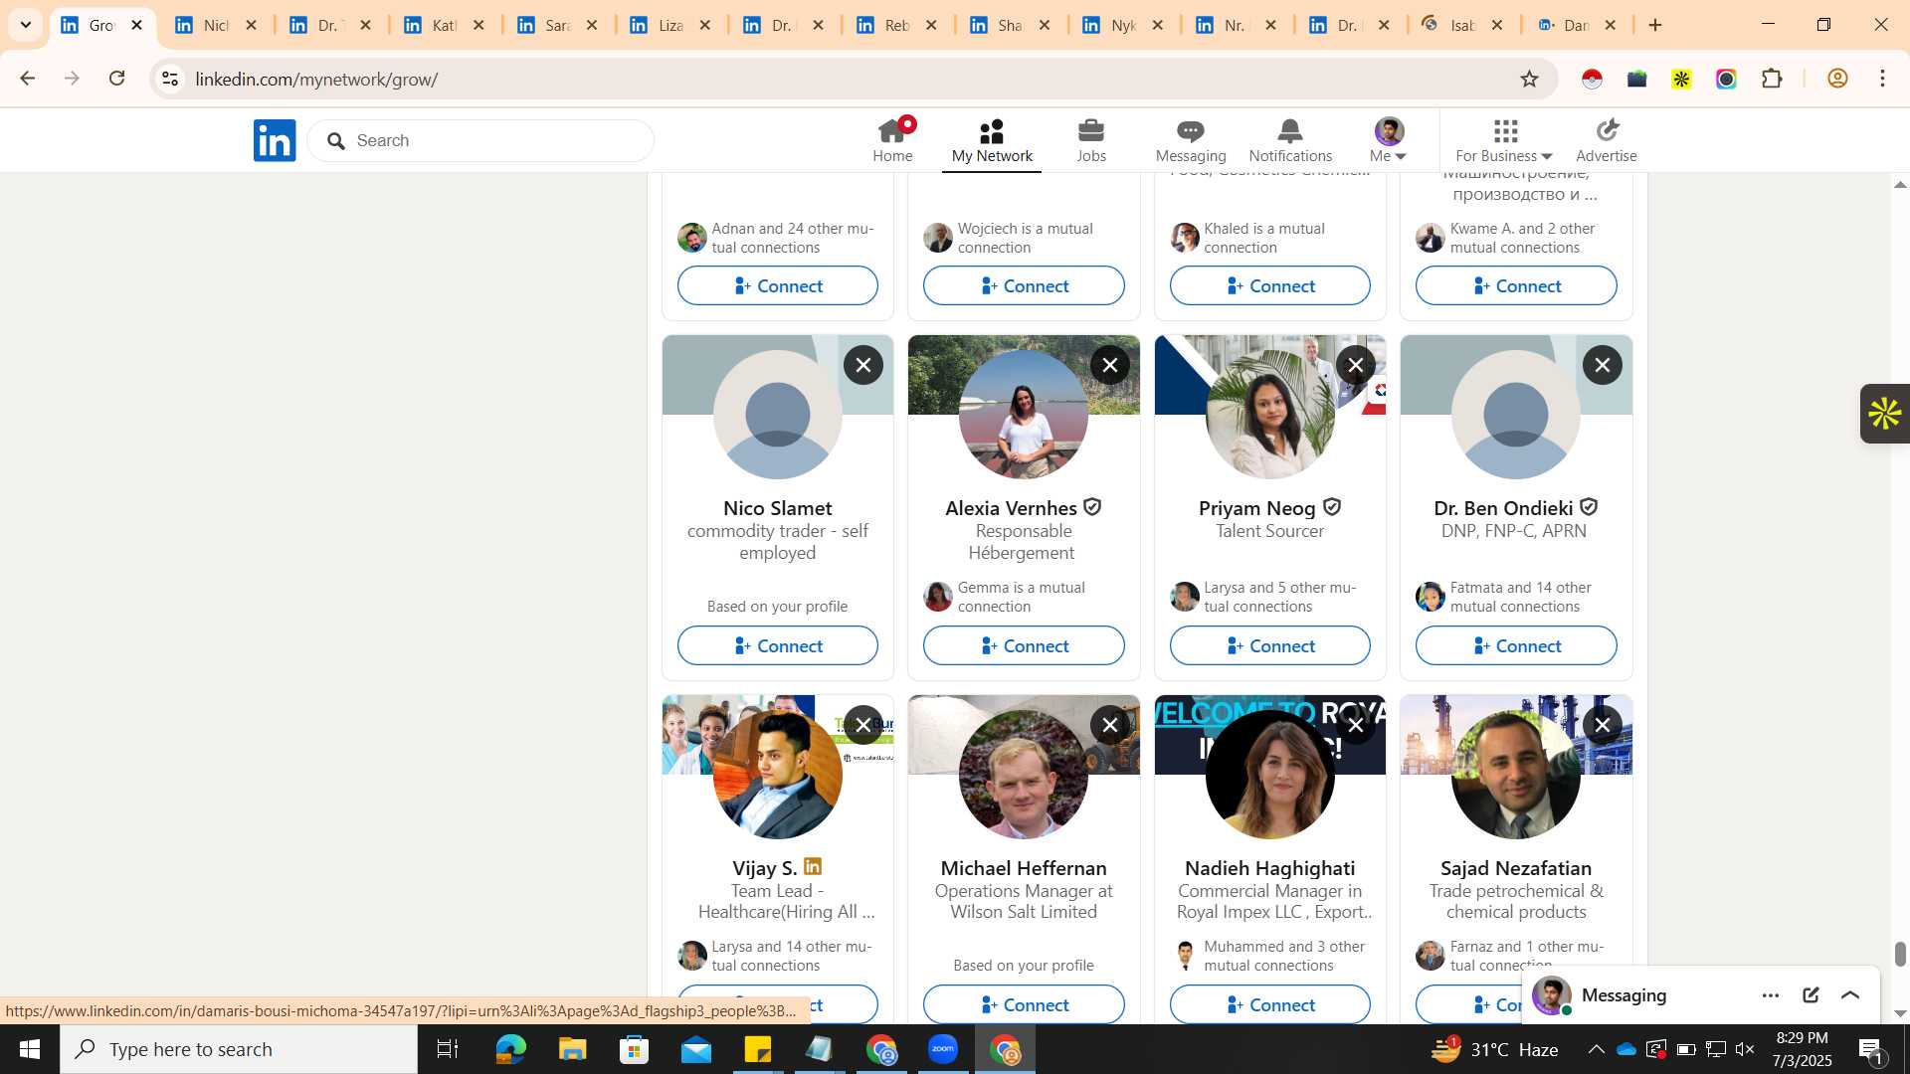Click Priyam Neog profile photo
The image size is (1910, 1074).
pyautogui.click(x=1270, y=415)
